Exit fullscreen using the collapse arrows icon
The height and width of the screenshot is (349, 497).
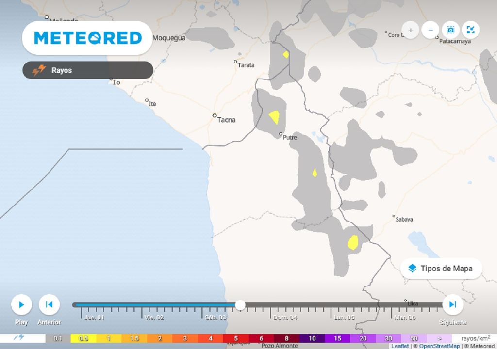(x=470, y=30)
